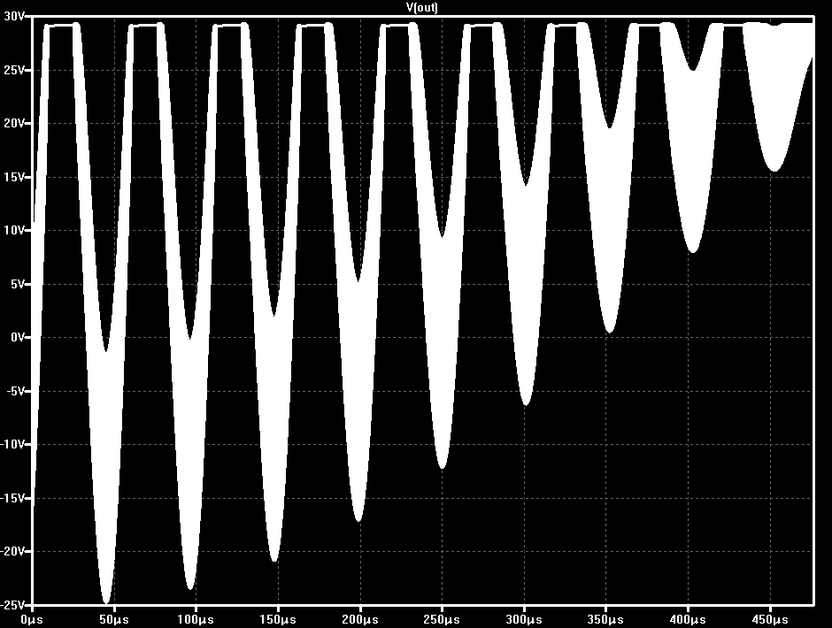
Task: Click the 400µs time axis label
Action: 689,620
